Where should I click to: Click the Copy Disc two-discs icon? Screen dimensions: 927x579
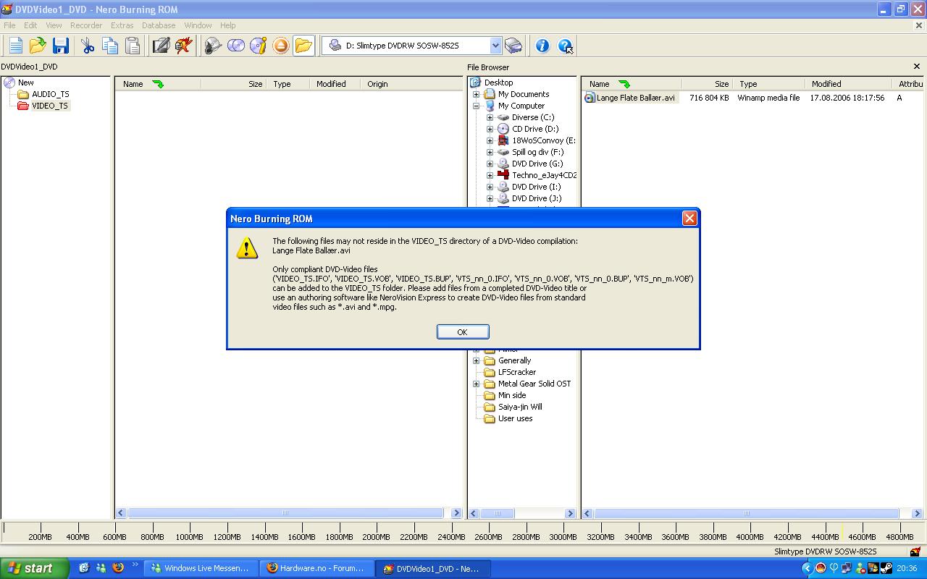point(236,46)
